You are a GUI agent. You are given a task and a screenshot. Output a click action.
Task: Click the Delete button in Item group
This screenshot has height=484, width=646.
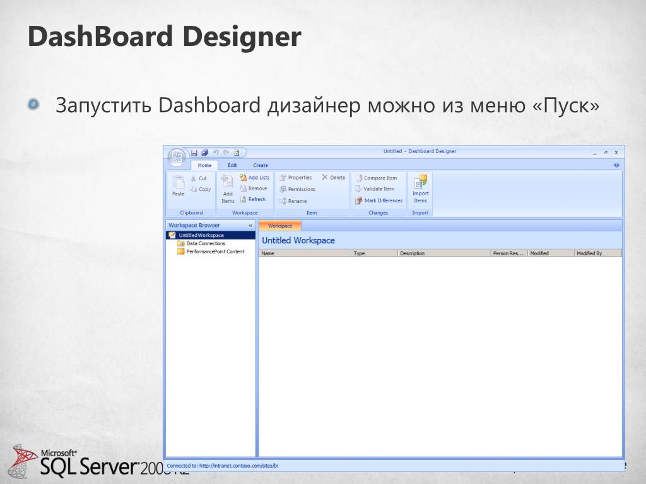tap(333, 178)
